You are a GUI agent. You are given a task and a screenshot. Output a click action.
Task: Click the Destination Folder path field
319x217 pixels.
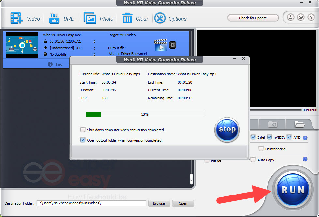(91, 203)
